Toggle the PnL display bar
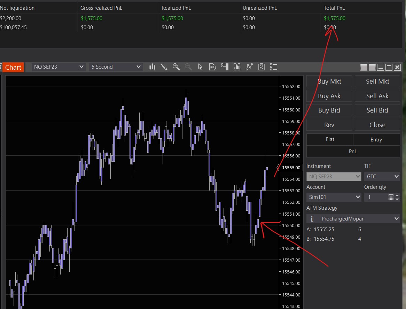406x309 pixels. point(353,151)
